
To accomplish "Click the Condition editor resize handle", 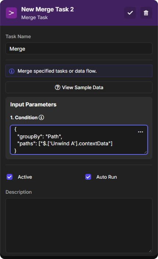I will click(146, 152).
